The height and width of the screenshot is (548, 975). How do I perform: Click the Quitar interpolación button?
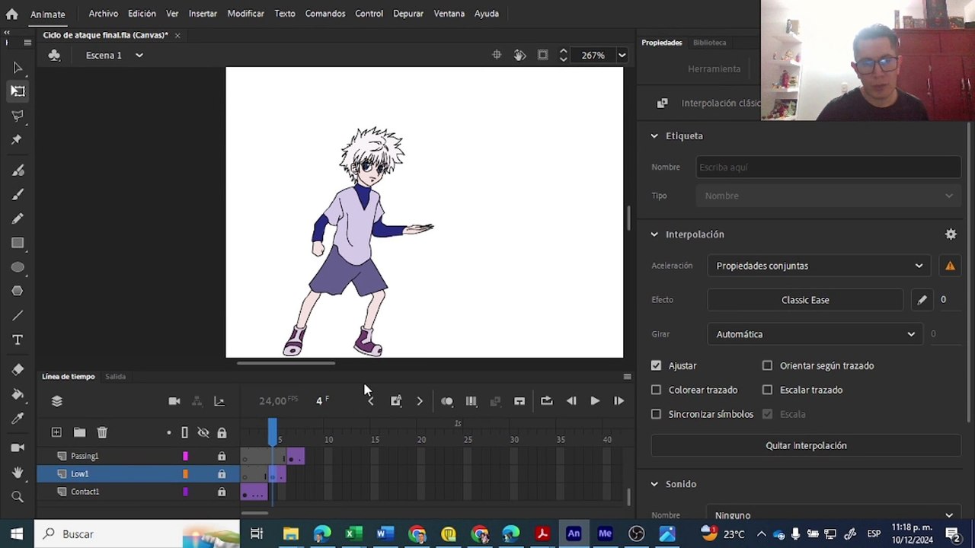point(806,446)
